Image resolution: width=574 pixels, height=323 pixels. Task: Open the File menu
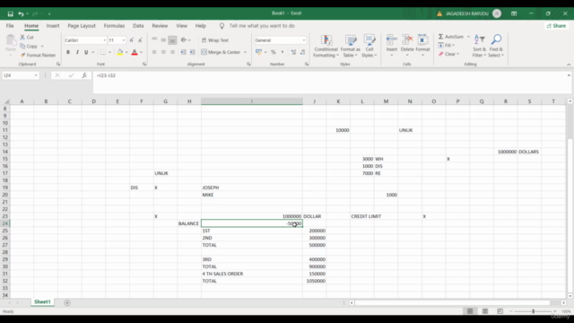point(10,26)
